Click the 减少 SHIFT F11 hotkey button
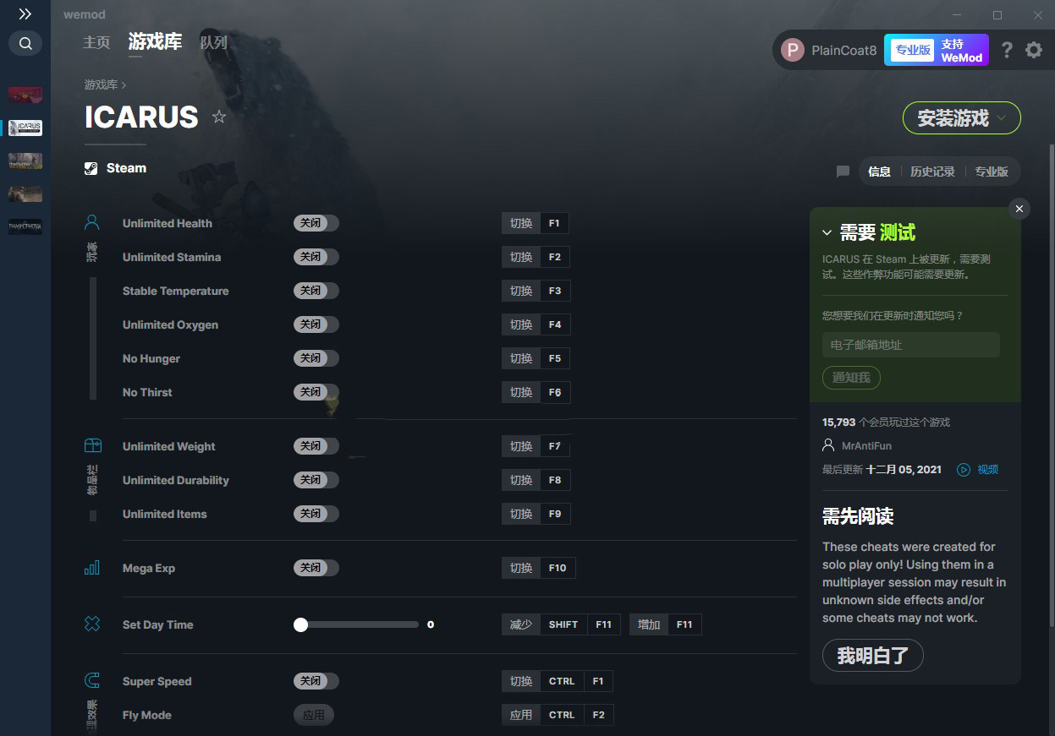The height and width of the screenshot is (736, 1055). (x=562, y=624)
